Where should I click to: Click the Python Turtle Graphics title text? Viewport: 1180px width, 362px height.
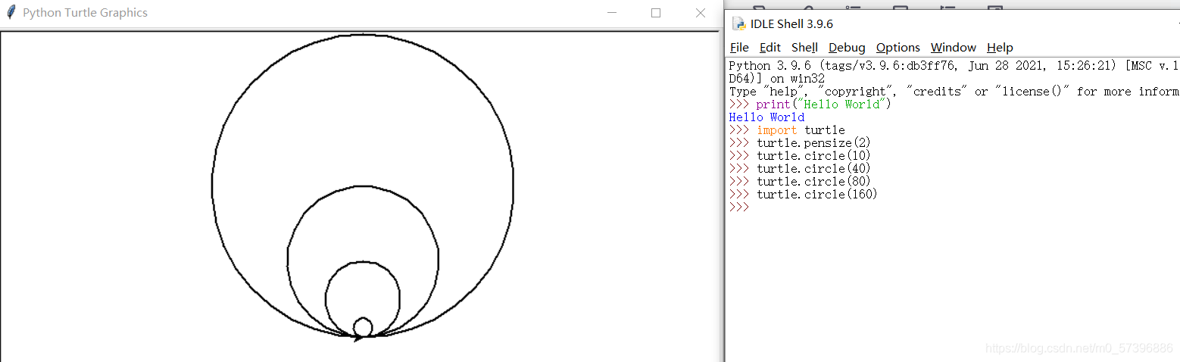pos(85,13)
